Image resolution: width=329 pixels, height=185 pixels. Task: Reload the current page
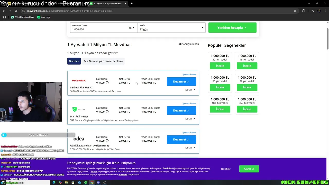pos(16,11)
